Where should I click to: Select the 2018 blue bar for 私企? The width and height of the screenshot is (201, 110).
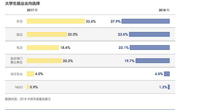tap(150, 47)
